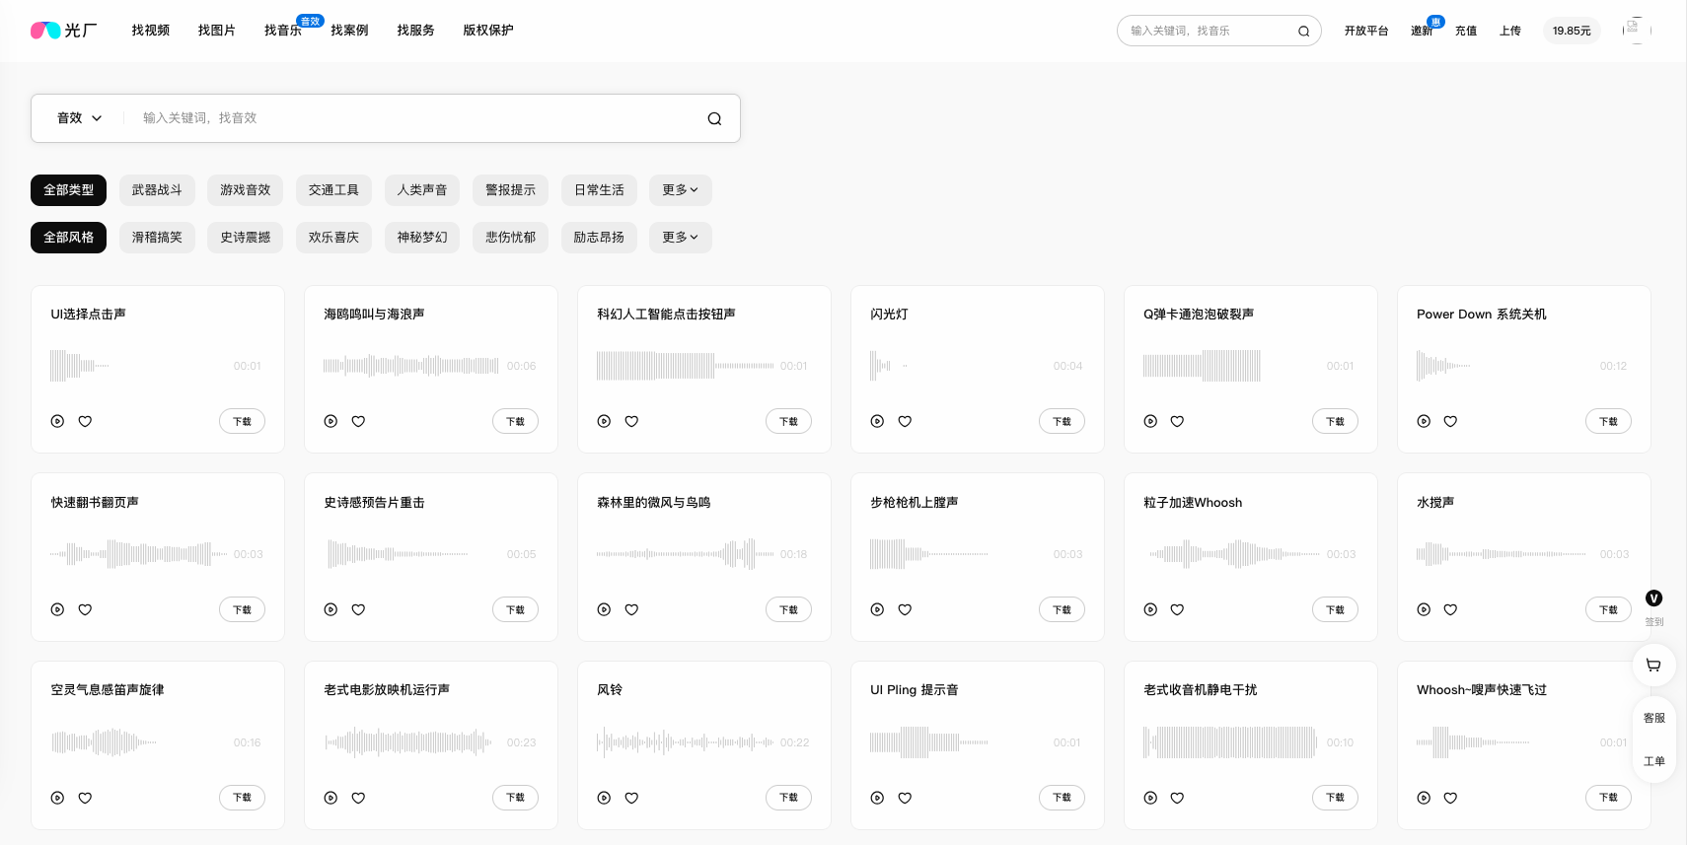Select the 滑稽搞笑 style filter
Screen dimensions: 1687x845
point(157,237)
